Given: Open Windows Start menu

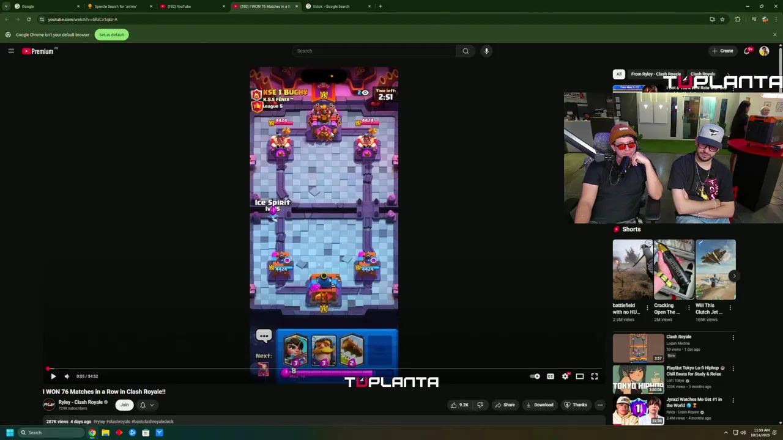Looking at the screenshot, I should click(10, 433).
